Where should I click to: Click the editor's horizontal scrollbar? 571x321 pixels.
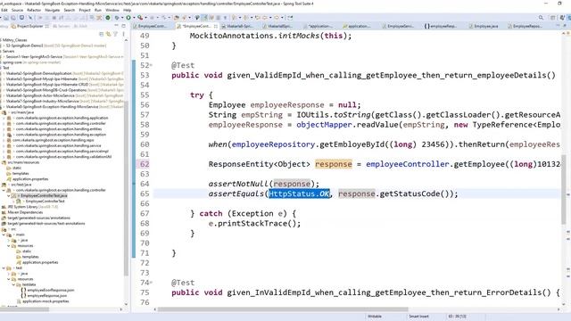click(x=283, y=309)
